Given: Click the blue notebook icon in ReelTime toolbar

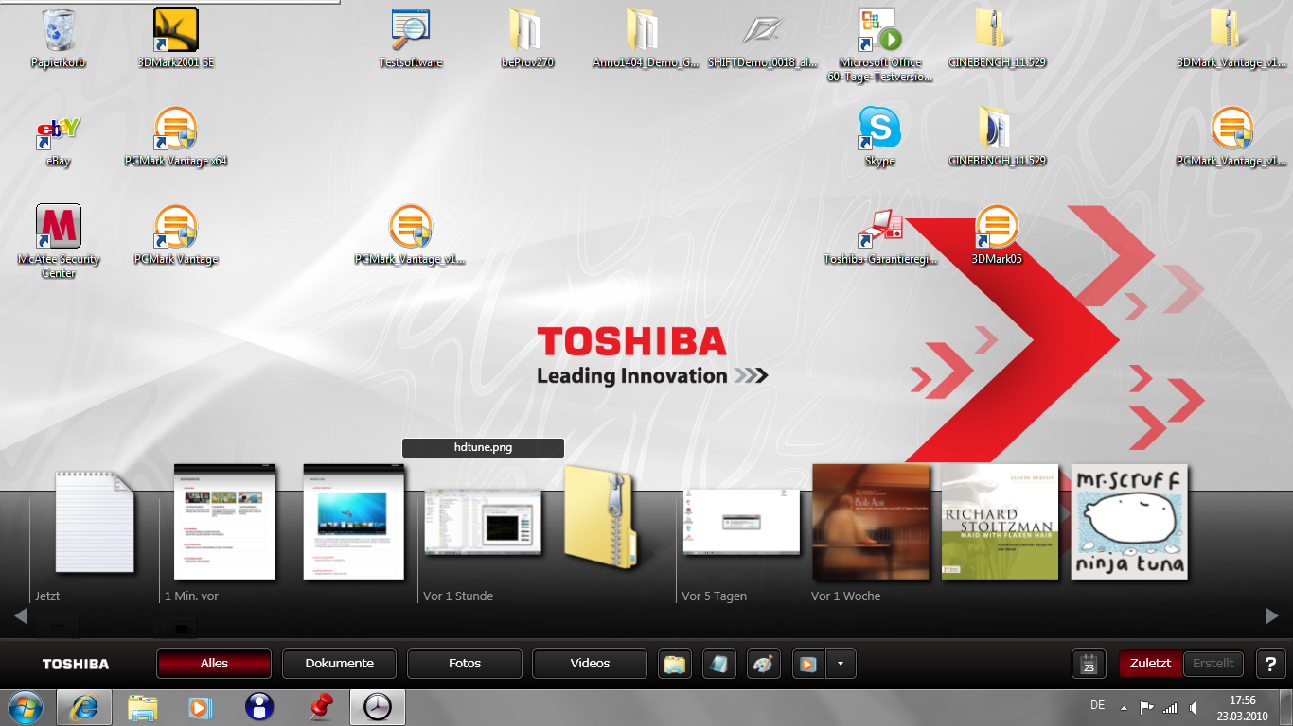Looking at the screenshot, I should 718,664.
